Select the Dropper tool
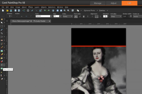 point(2,30)
